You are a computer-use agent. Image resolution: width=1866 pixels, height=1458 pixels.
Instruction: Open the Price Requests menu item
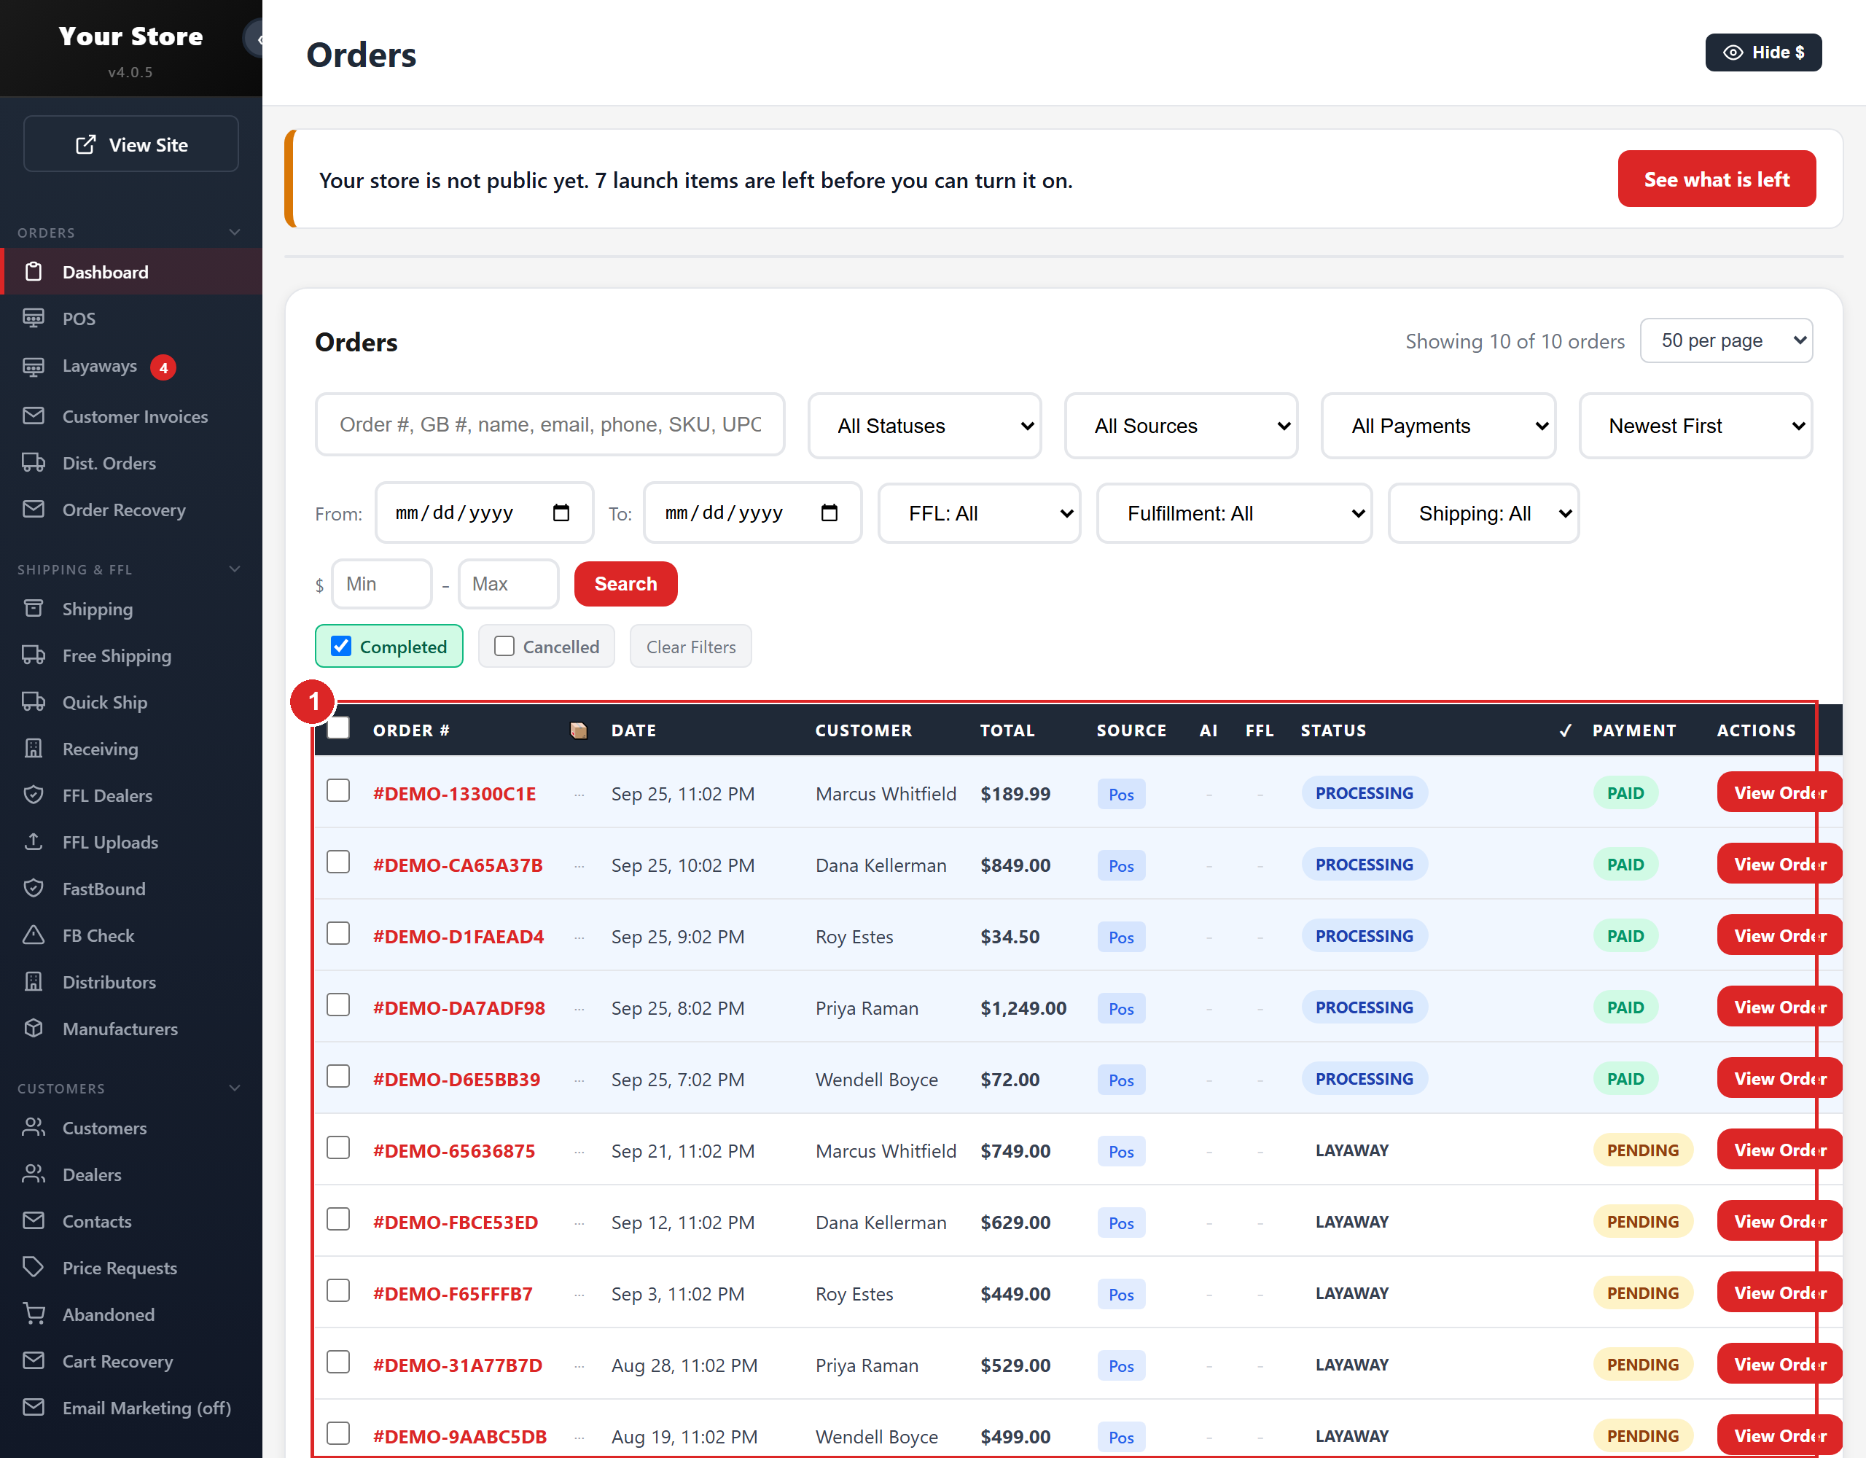132,1268
